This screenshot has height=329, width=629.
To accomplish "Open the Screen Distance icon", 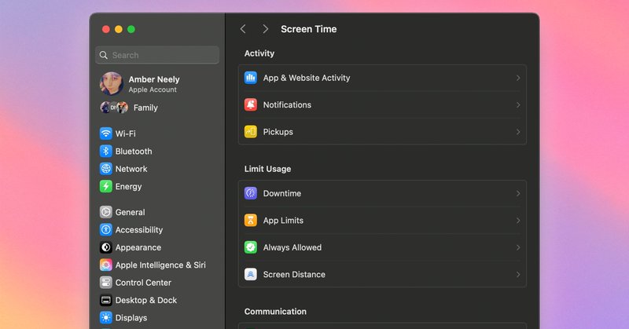I will 251,275.
